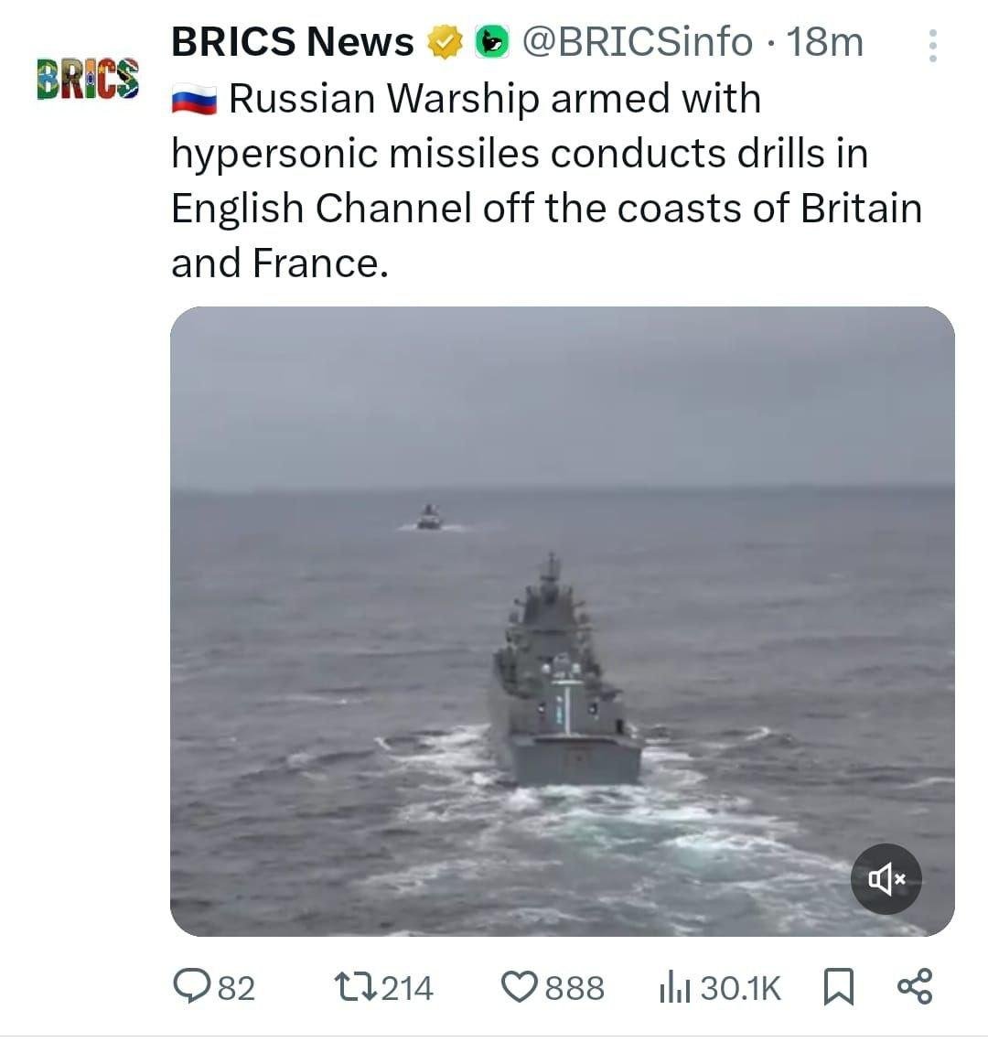The image size is (988, 1042).
Task: Unmute the video sound
Action: [x=886, y=879]
